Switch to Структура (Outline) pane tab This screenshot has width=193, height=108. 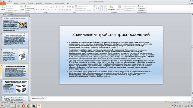click(x=12, y=15)
